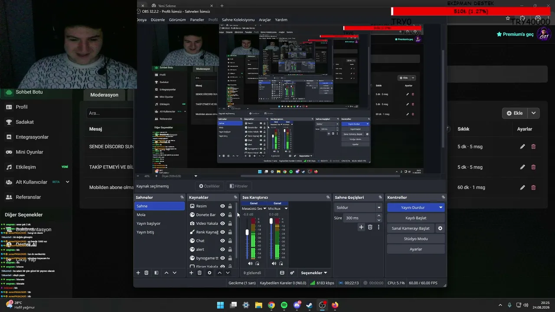Undock the Kaynaklar panel
Viewport: 555px width, 312px height.
[235, 198]
